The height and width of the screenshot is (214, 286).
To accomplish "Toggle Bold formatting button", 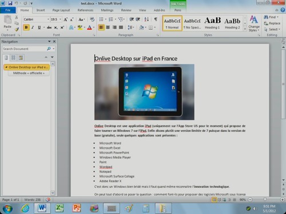I will (26, 27).
